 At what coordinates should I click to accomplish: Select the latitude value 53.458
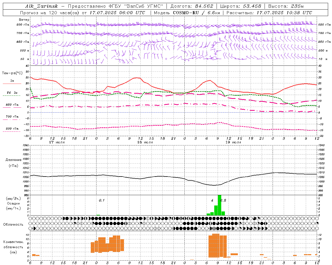click(252, 6)
